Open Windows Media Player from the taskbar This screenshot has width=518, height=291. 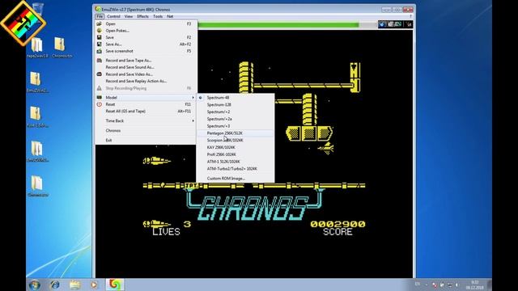94,285
